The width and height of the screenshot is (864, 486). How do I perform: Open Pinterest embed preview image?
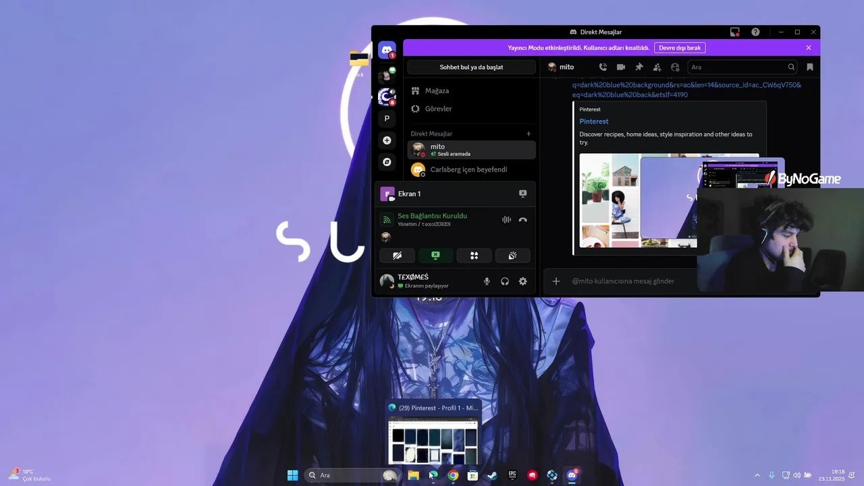point(638,200)
